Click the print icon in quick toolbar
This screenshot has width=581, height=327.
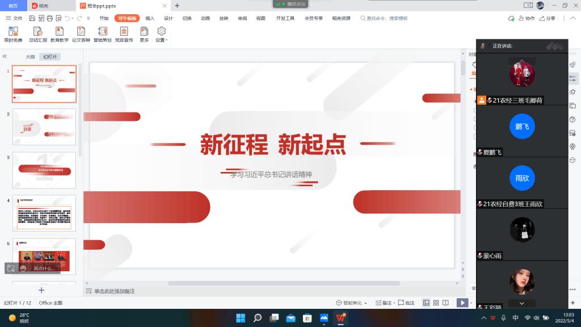pyautogui.click(x=49, y=18)
